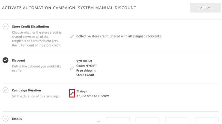
Task: Open the Emails section heading
Action: coord(17,119)
